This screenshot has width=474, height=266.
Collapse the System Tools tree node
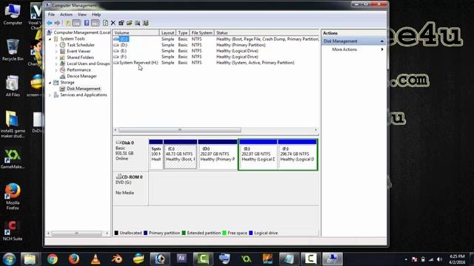click(x=50, y=39)
